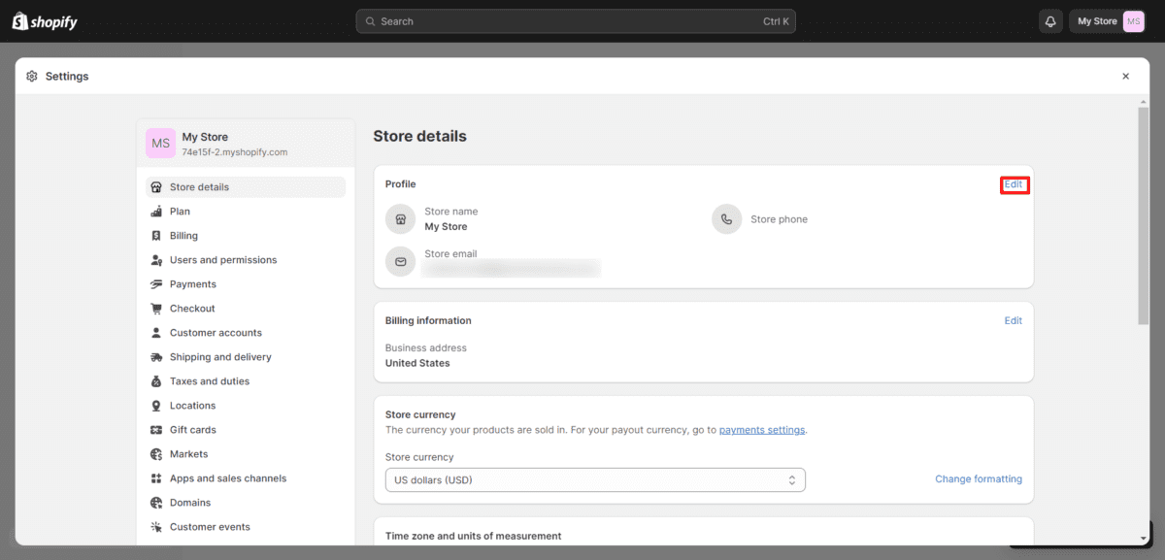Edit the Profile section

1014,183
